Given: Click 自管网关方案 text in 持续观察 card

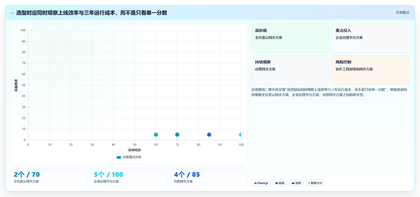Looking at the screenshot, I should tap(265, 69).
